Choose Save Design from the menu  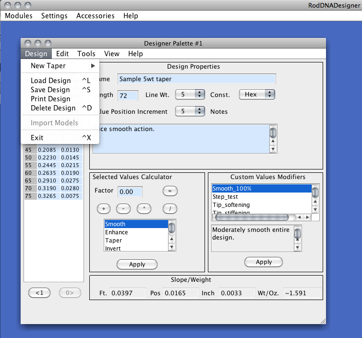point(60,90)
